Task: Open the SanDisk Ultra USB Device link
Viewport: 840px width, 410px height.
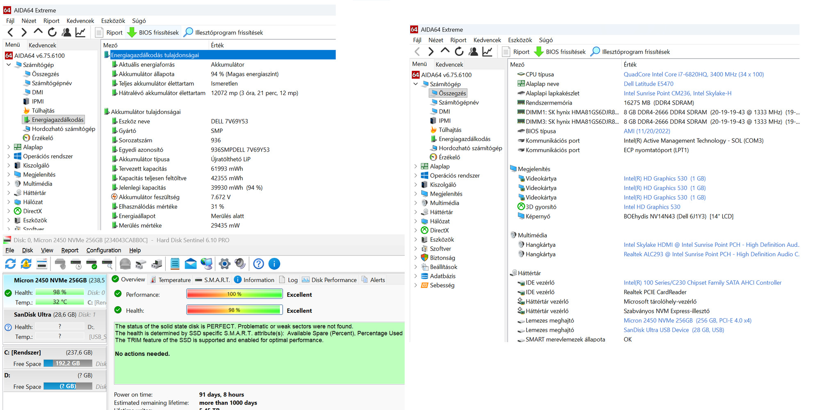Action: (x=674, y=330)
